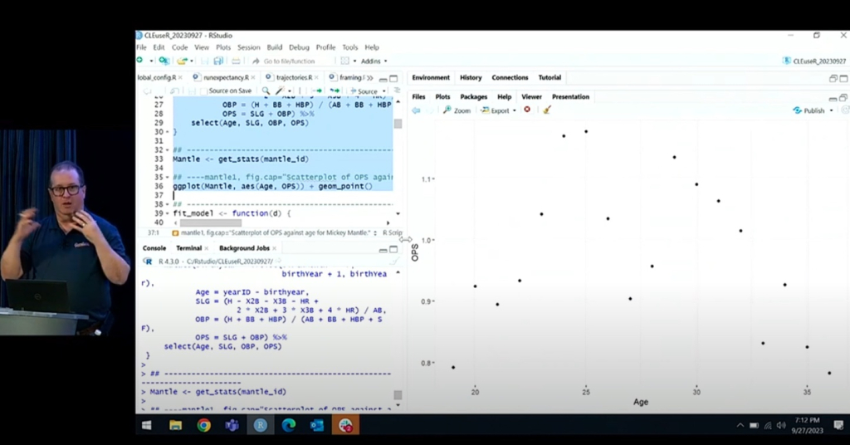850x445 pixels.
Task: Click the Run current line icon
Action: tap(318, 90)
